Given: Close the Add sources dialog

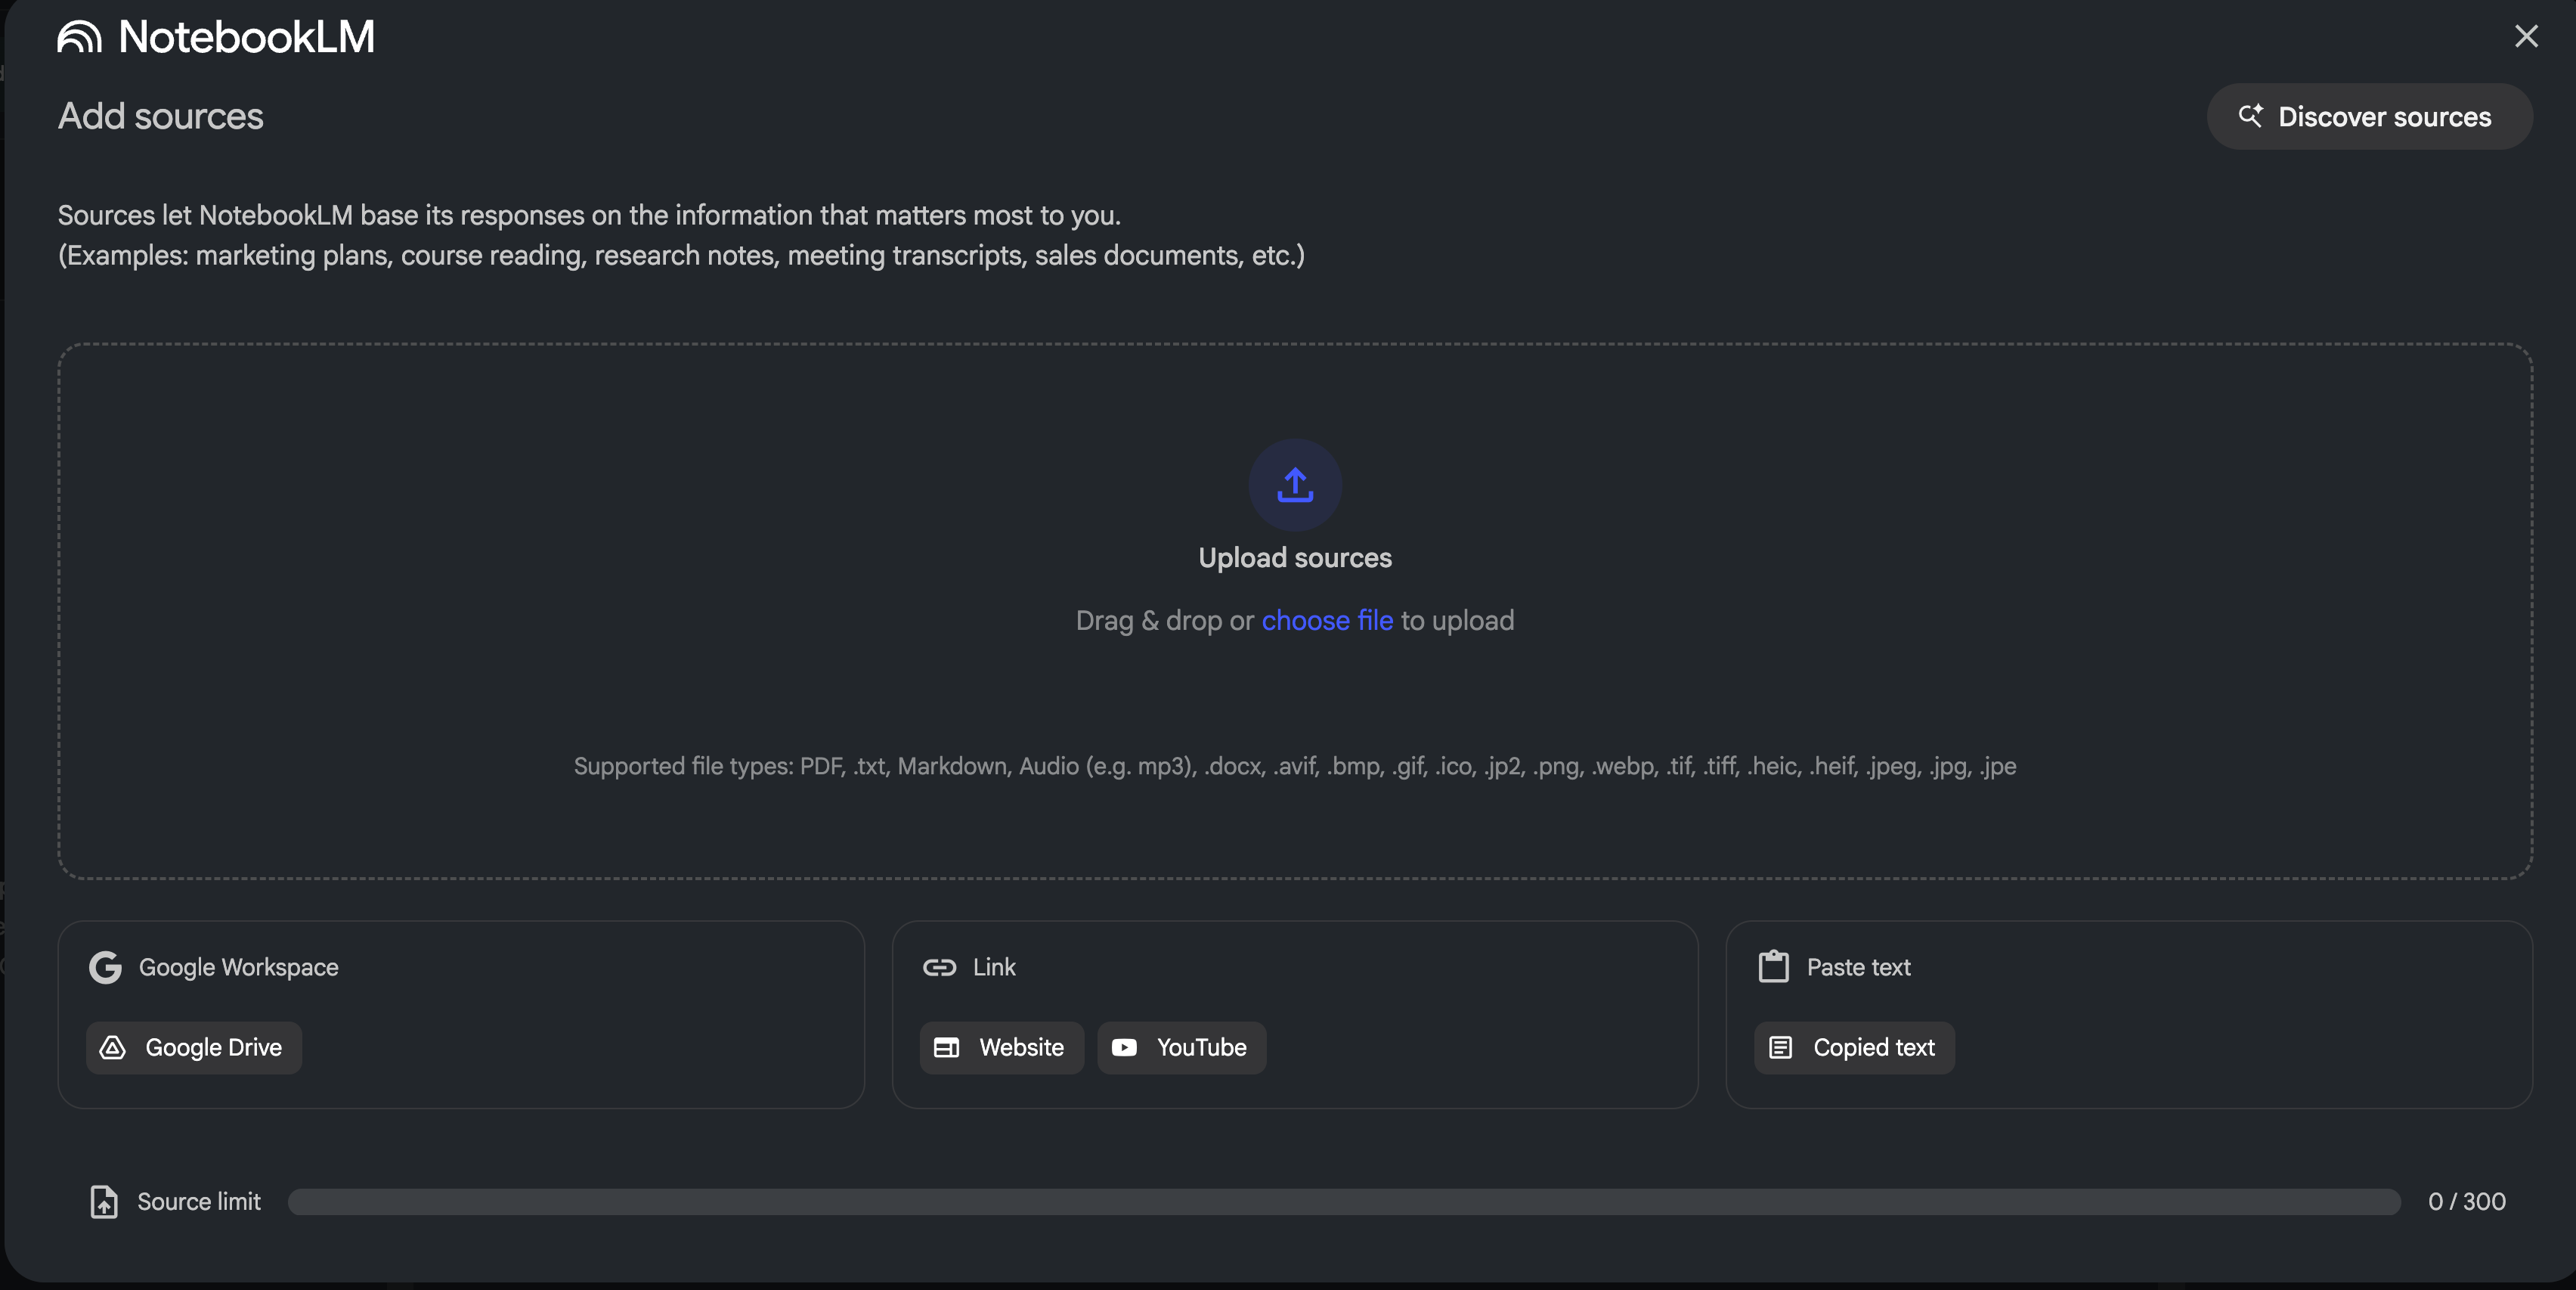Looking at the screenshot, I should pos(2526,37).
